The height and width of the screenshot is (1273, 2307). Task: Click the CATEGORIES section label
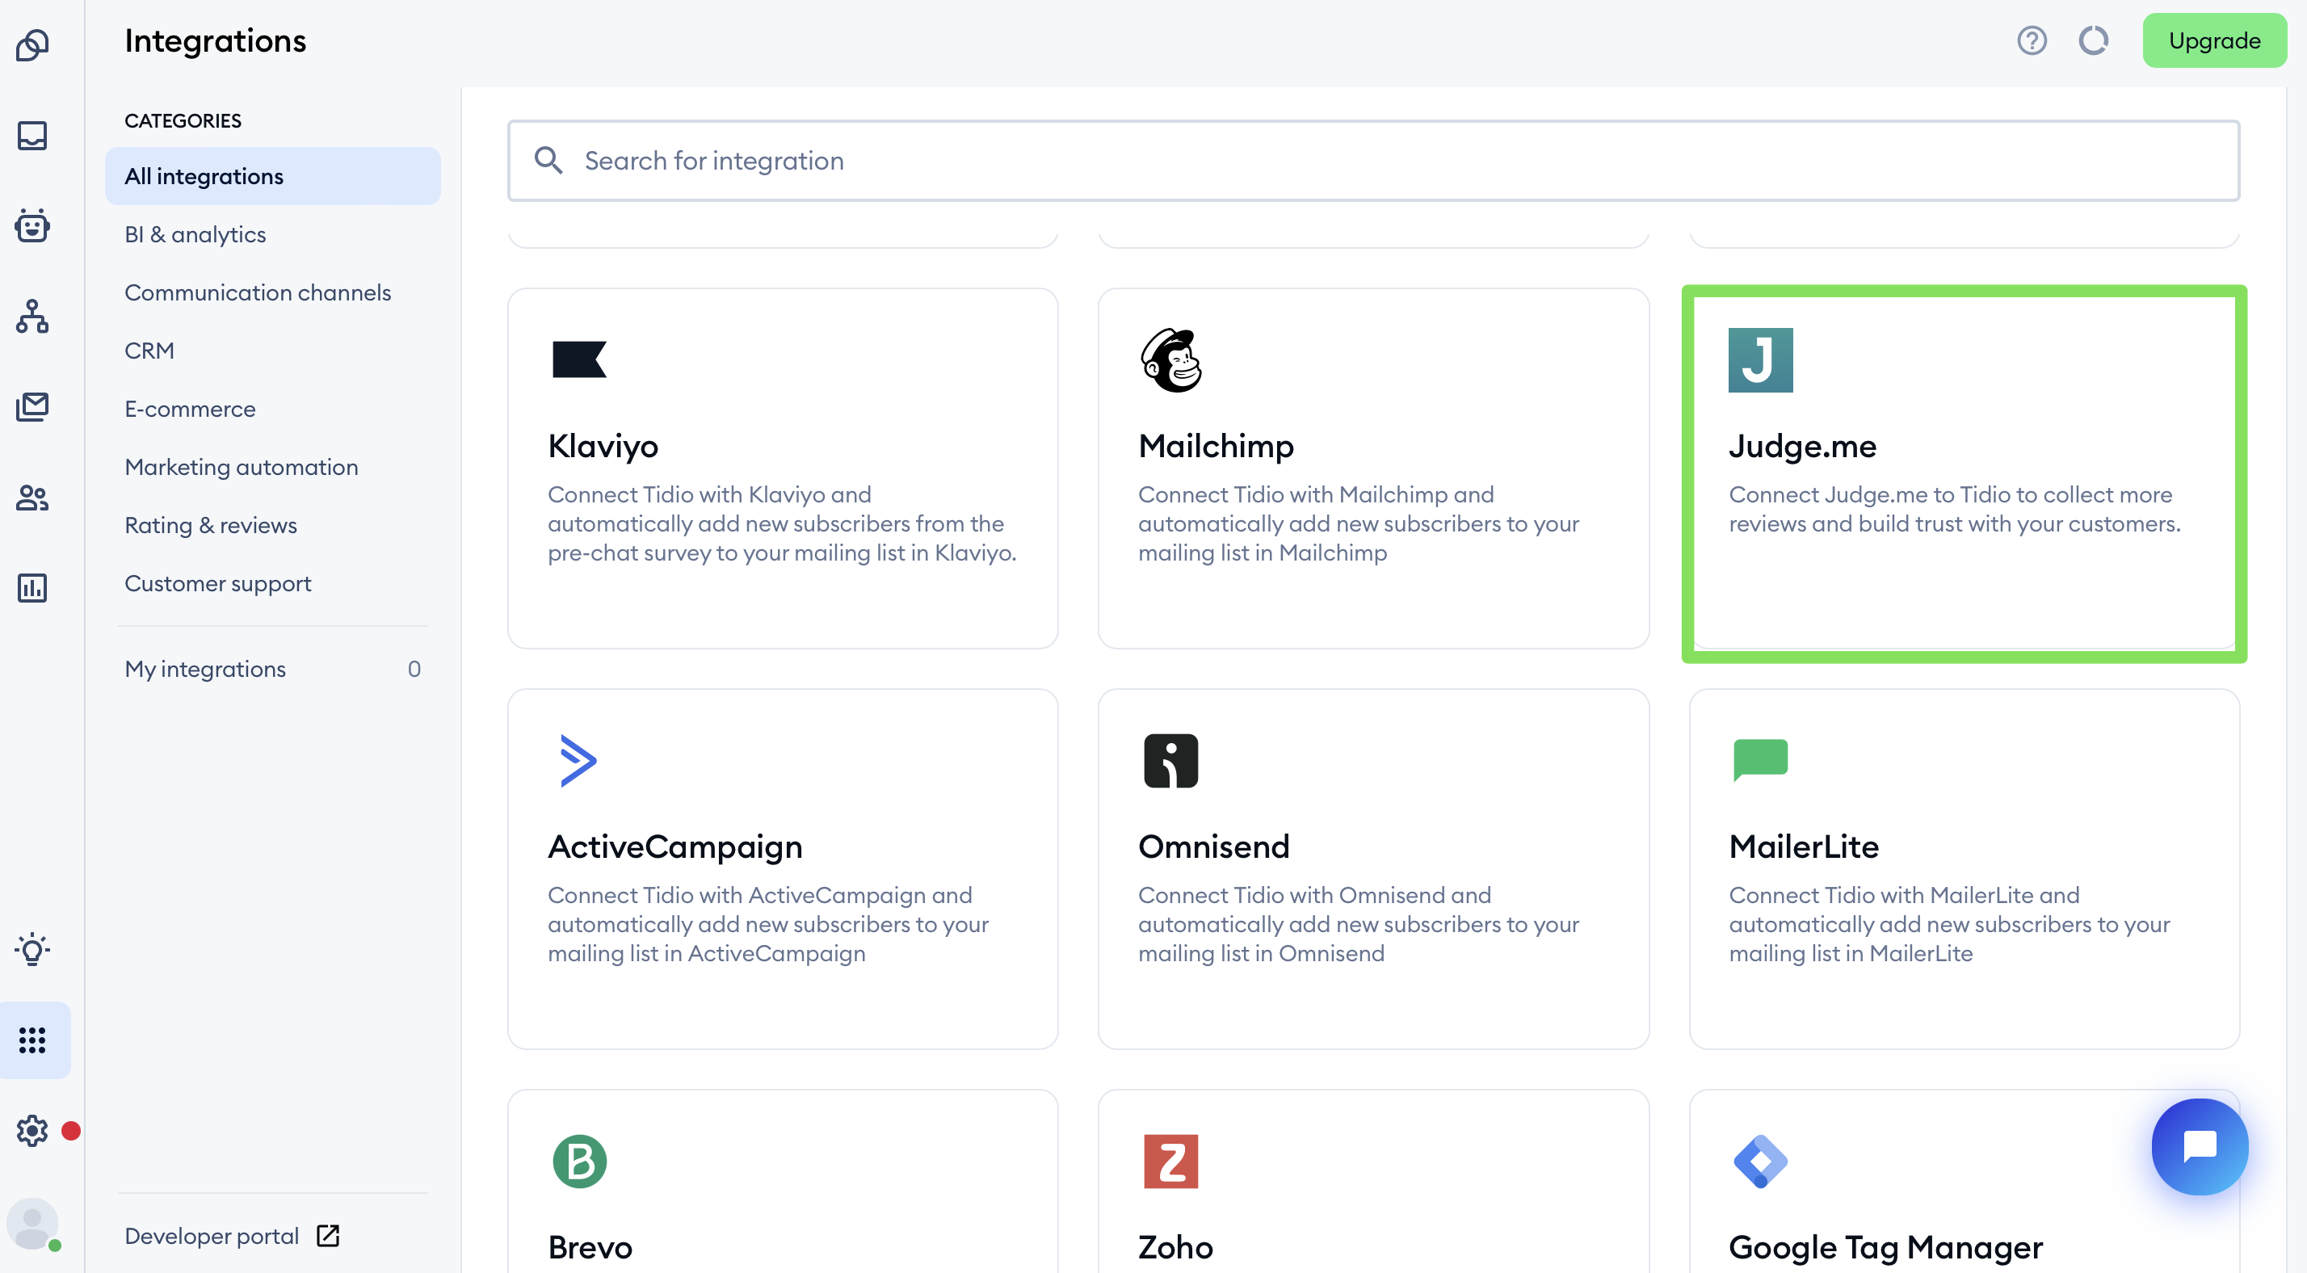click(183, 121)
